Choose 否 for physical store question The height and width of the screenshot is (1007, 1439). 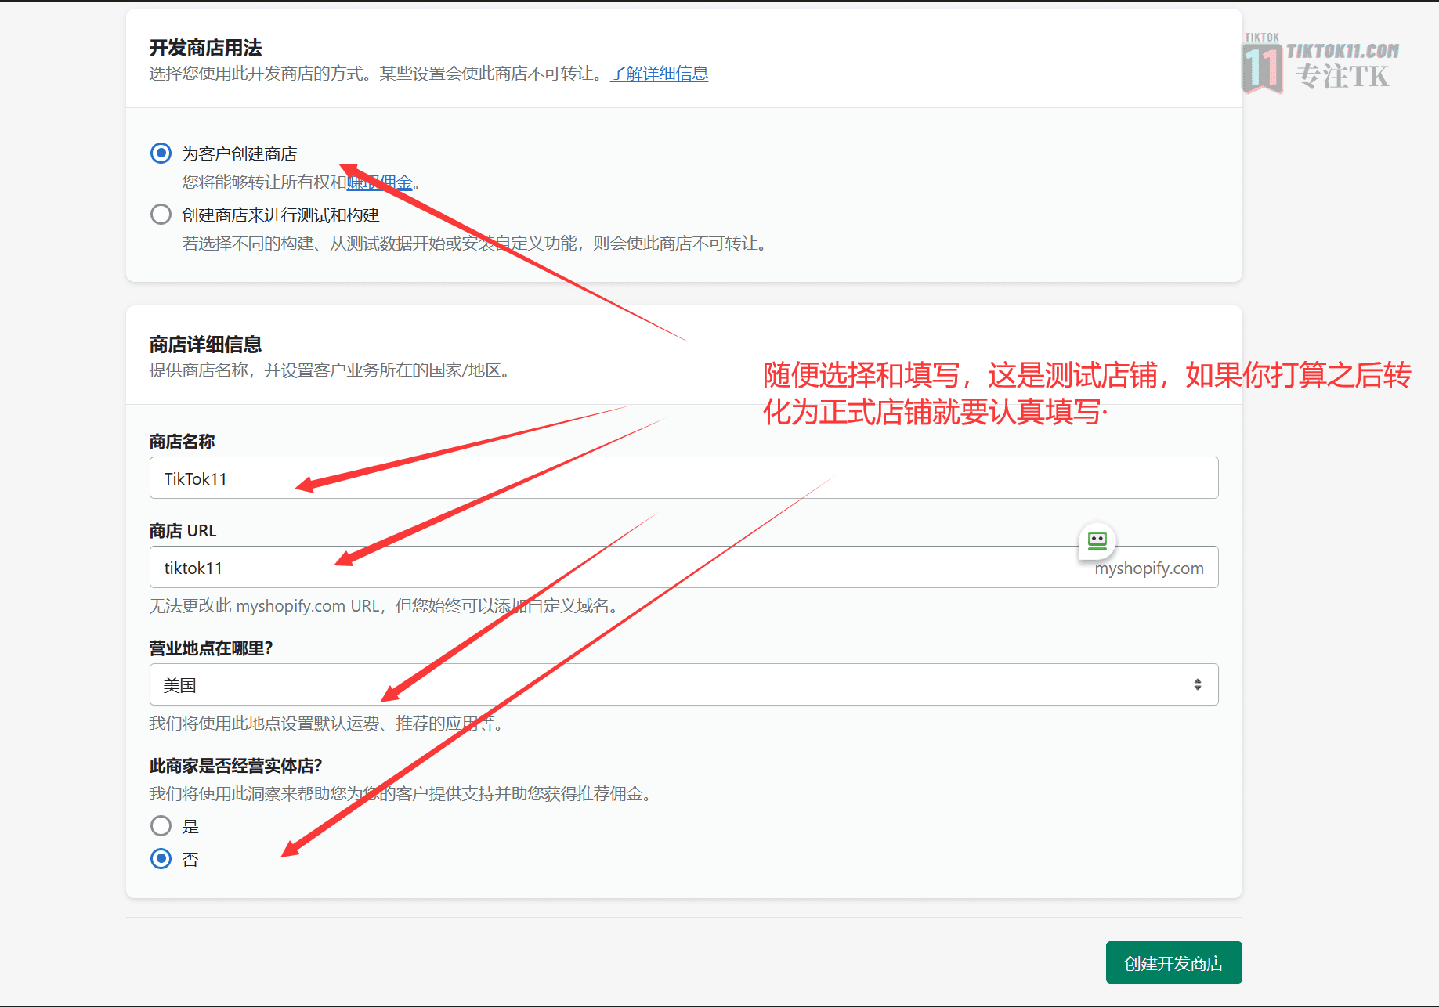[161, 858]
